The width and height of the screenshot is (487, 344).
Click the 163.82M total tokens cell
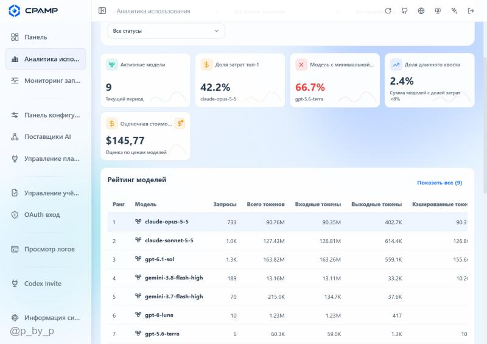coord(273,259)
